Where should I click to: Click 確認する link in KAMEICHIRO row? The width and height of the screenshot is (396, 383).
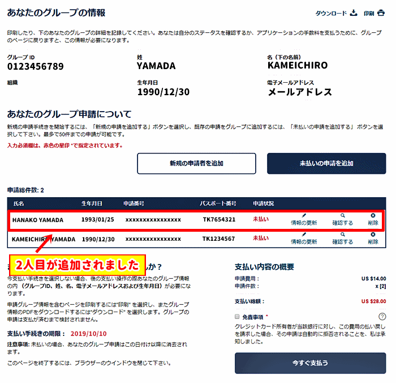[343, 242]
